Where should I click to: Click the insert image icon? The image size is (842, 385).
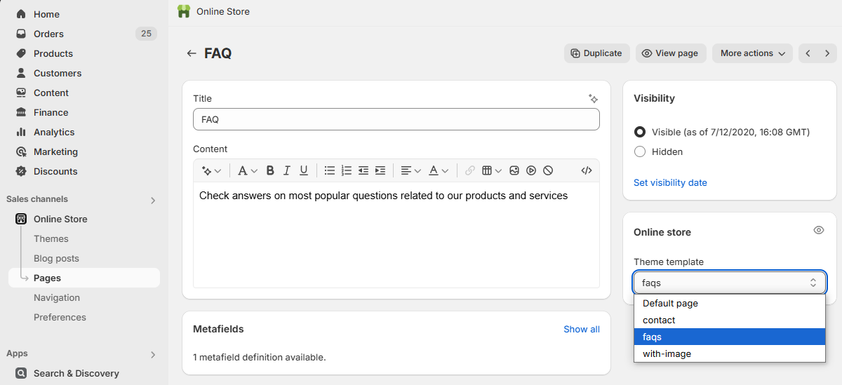click(514, 170)
